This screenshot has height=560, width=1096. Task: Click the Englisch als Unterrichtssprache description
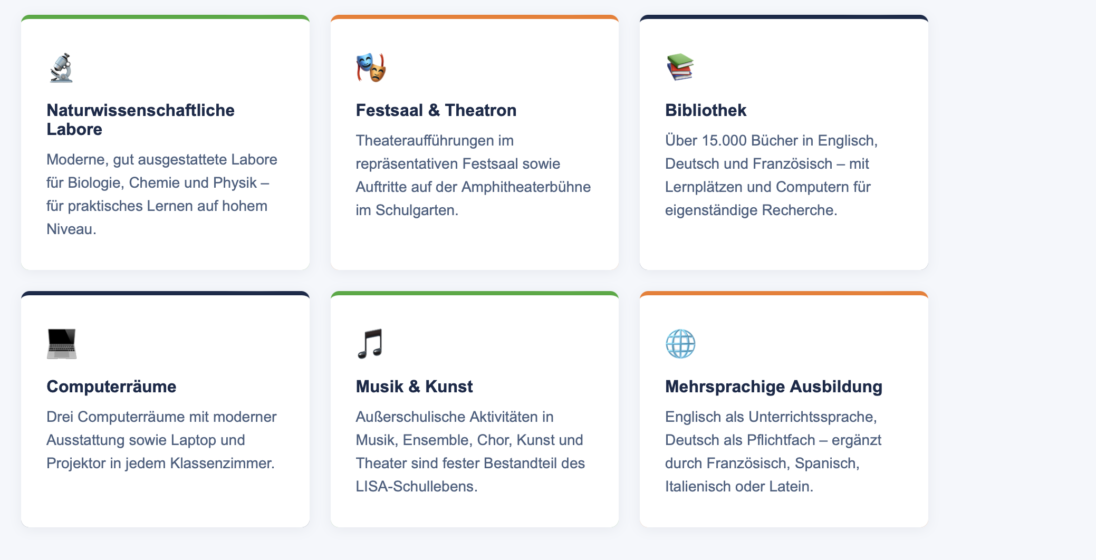click(x=773, y=451)
